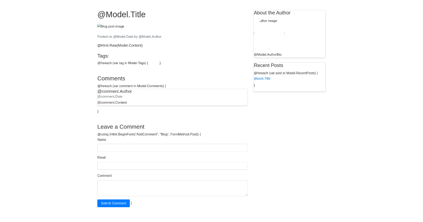This screenshot has height=222, width=423.
Task: Click the "Tags:" label
Action: (103, 56)
